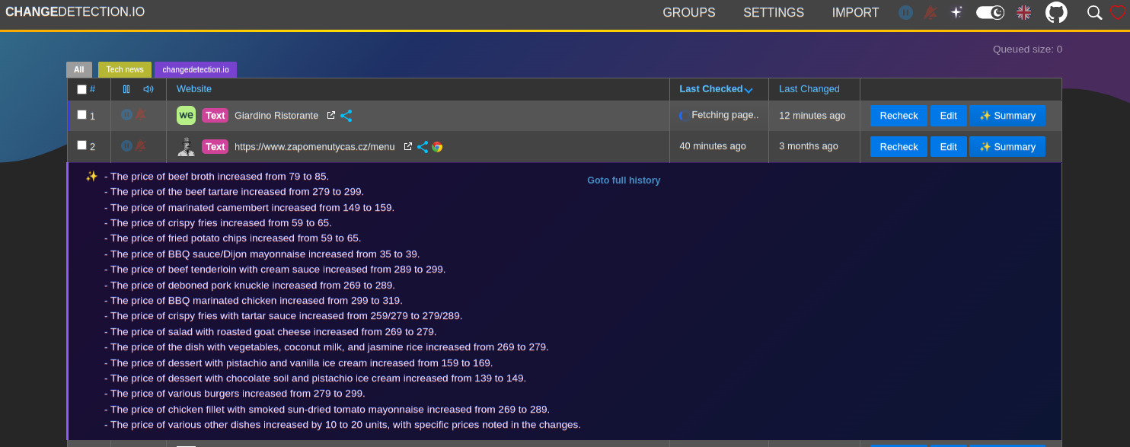This screenshot has height=447, width=1130.
Task: Switch language via the UK flag icon
Action: click(x=1023, y=12)
